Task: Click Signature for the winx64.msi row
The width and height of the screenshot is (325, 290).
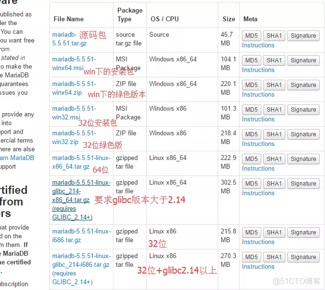Action: click(x=303, y=60)
